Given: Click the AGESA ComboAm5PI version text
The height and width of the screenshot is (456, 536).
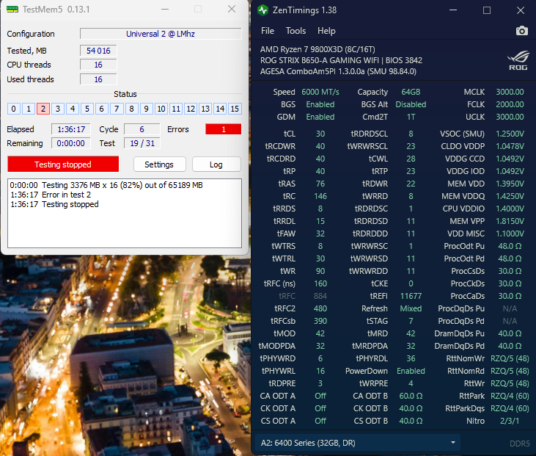Looking at the screenshot, I should click(338, 71).
